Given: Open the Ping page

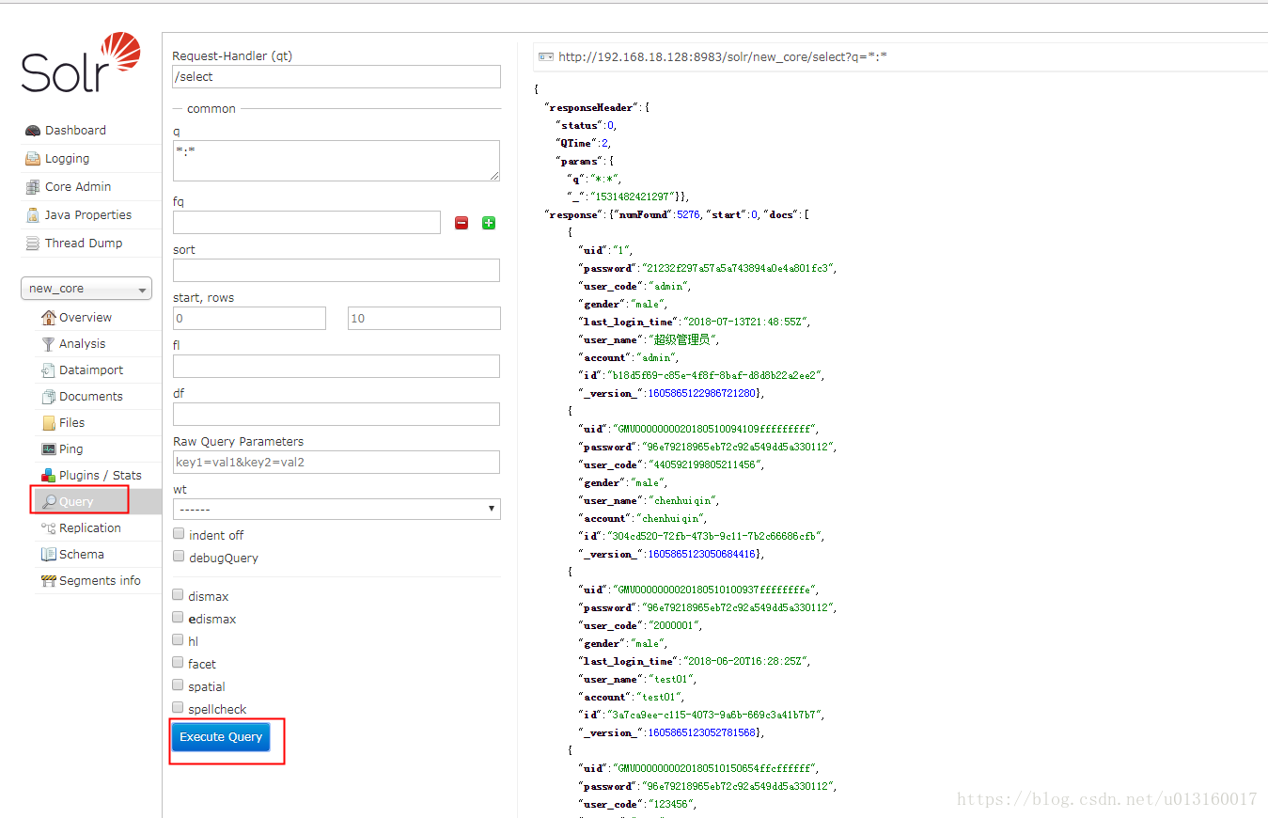Looking at the screenshot, I should [71, 449].
